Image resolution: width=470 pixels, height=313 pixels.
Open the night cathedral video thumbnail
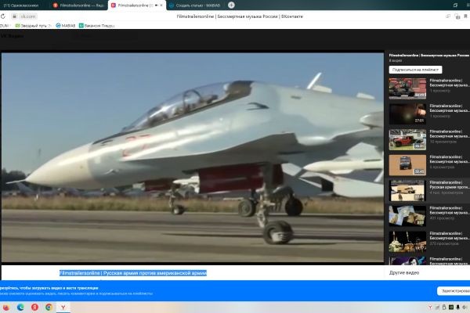[x=407, y=242]
